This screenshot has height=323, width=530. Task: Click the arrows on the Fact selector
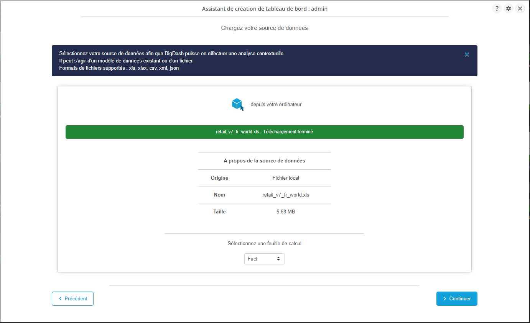(278, 259)
